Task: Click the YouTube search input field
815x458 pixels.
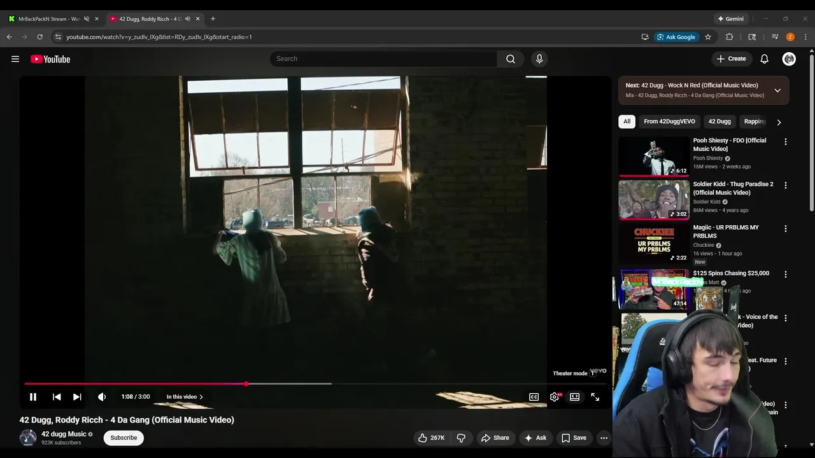Action: tap(383, 59)
